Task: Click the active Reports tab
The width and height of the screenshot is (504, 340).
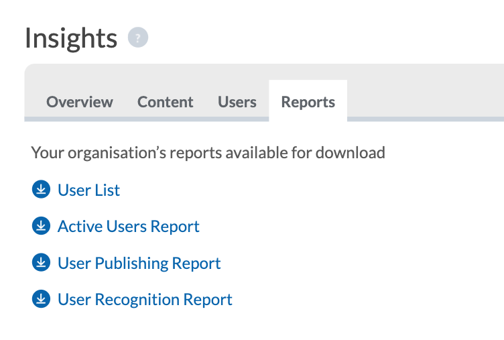Action: coord(308,101)
